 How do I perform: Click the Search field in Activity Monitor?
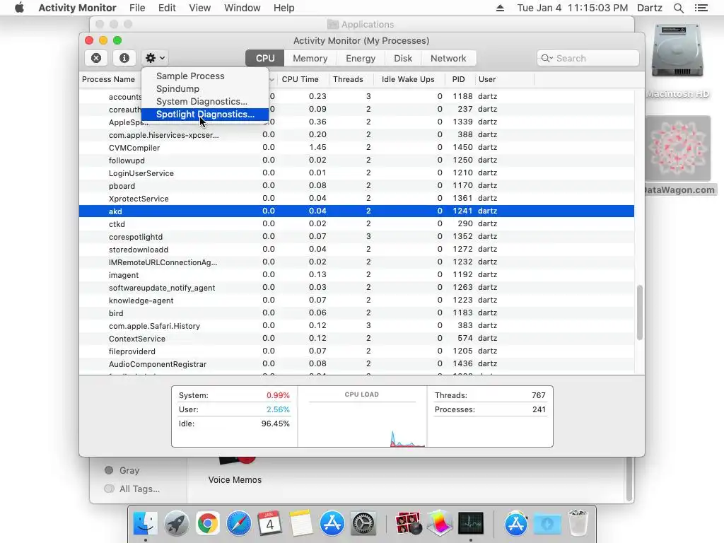pyautogui.click(x=588, y=58)
